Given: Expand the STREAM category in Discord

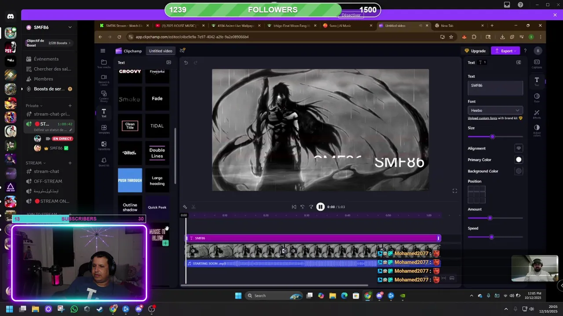Looking at the screenshot, I should 36,163.
